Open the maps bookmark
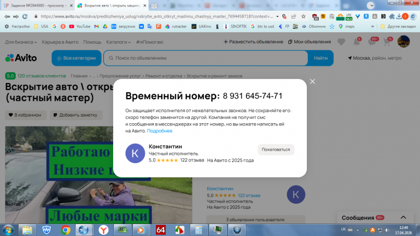The image size is (420, 236). (346, 26)
